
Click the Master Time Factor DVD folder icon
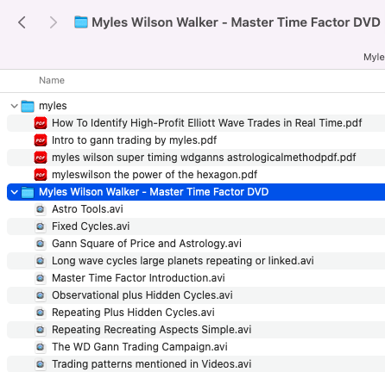(28, 192)
